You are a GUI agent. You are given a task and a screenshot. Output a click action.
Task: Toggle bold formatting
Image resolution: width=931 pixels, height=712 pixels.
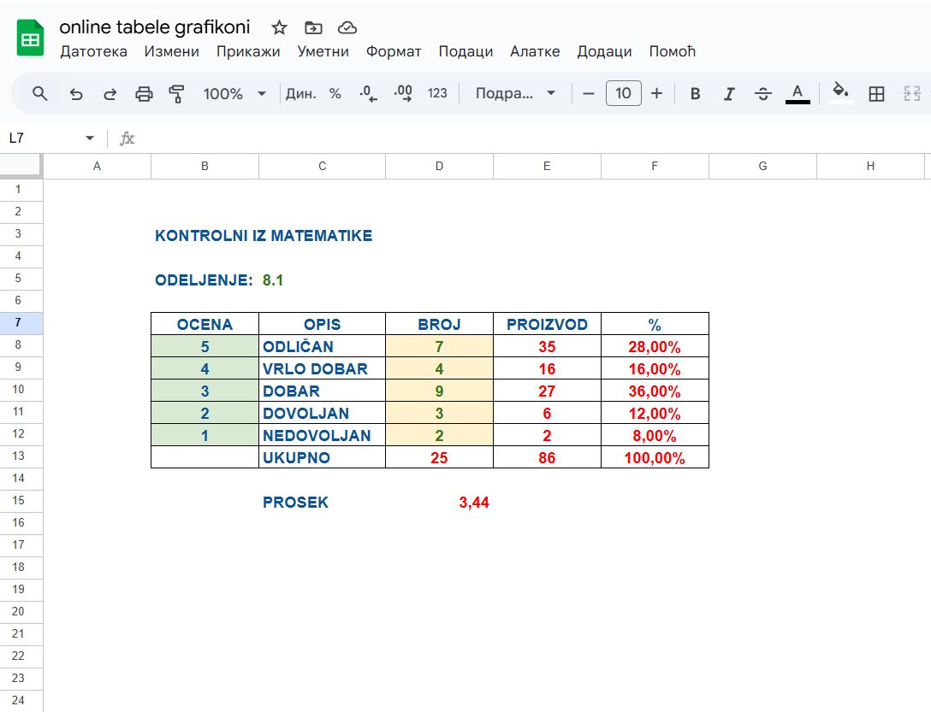695,93
